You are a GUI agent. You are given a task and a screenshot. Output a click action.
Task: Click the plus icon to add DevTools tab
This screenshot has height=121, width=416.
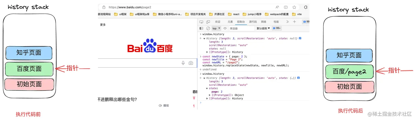pyautogui.click(x=294, y=22)
